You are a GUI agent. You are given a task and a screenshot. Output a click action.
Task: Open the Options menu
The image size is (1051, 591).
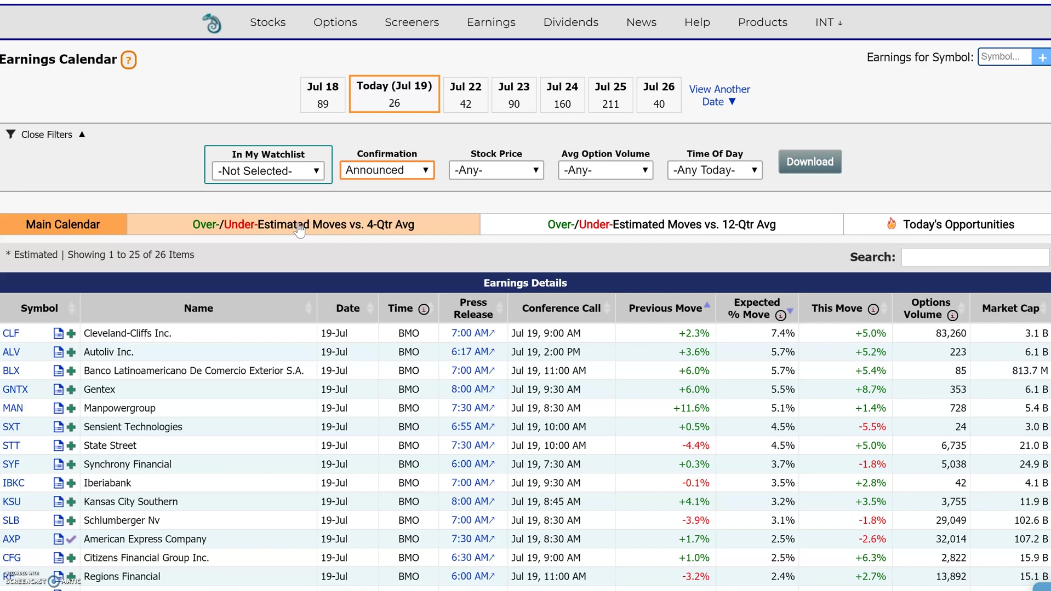click(335, 22)
